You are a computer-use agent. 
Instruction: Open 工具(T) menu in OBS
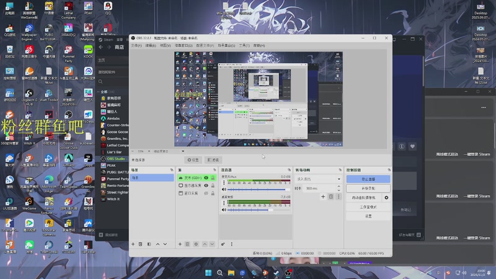(244, 45)
